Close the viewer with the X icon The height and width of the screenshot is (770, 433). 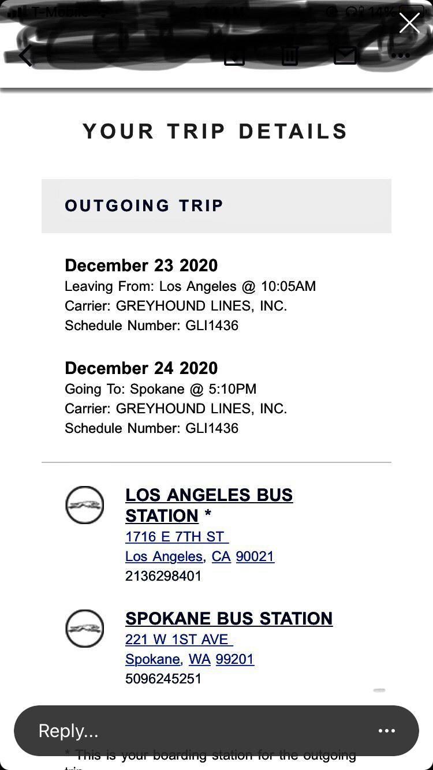[x=409, y=23]
